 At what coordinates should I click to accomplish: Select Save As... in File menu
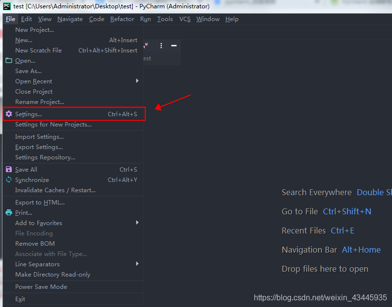point(73,71)
